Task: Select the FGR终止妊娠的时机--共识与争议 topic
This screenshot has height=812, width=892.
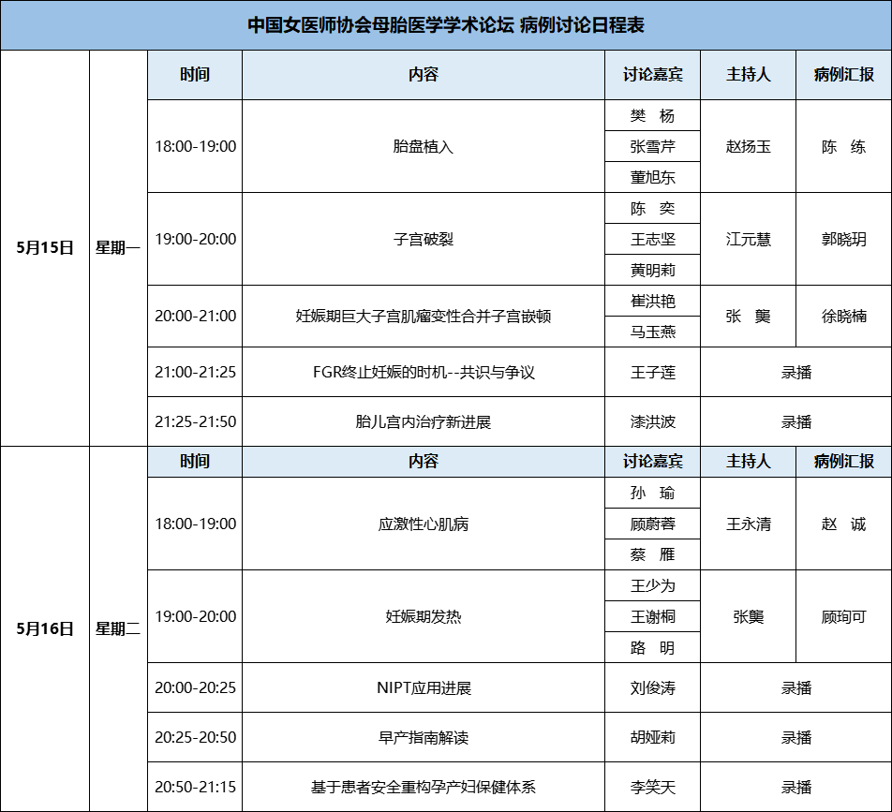Action: pyautogui.click(x=424, y=373)
